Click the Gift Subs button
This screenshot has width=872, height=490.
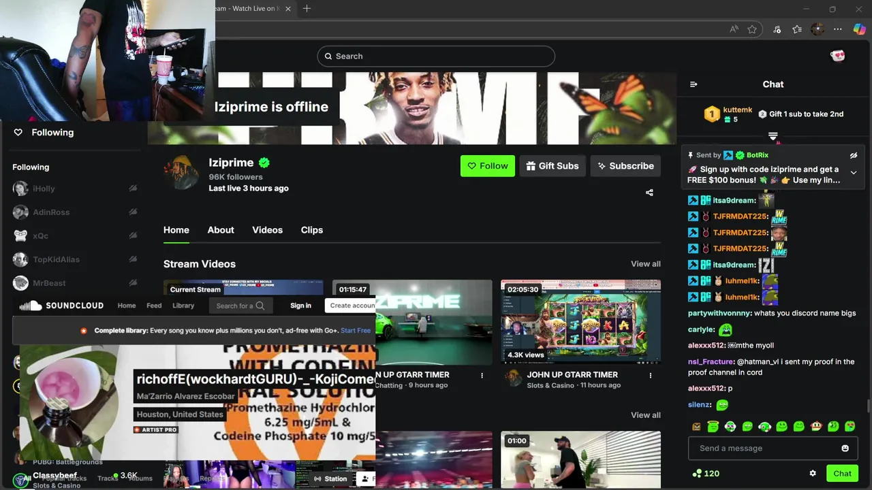553,166
